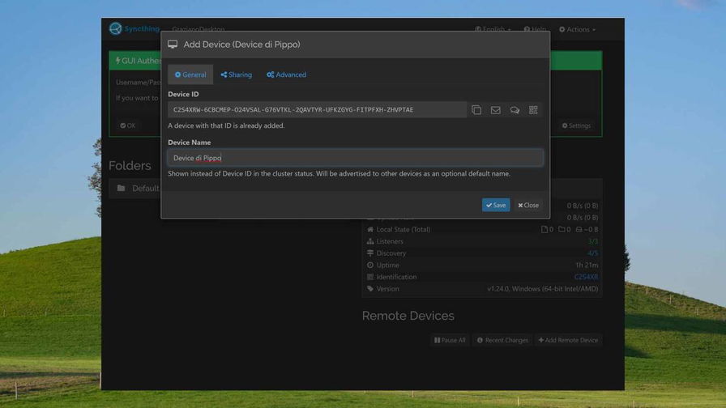Click the Local State home icon
This screenshot has height=408, width=726.
[370, 229]
